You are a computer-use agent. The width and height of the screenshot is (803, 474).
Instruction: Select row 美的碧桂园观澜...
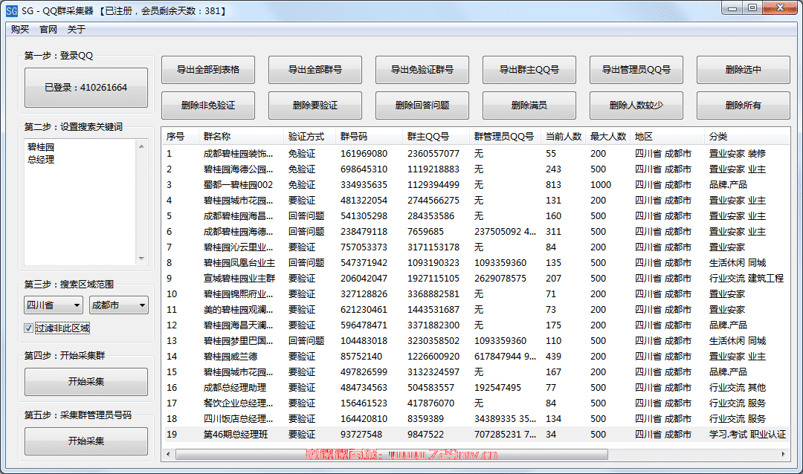(x=477, y=310)
